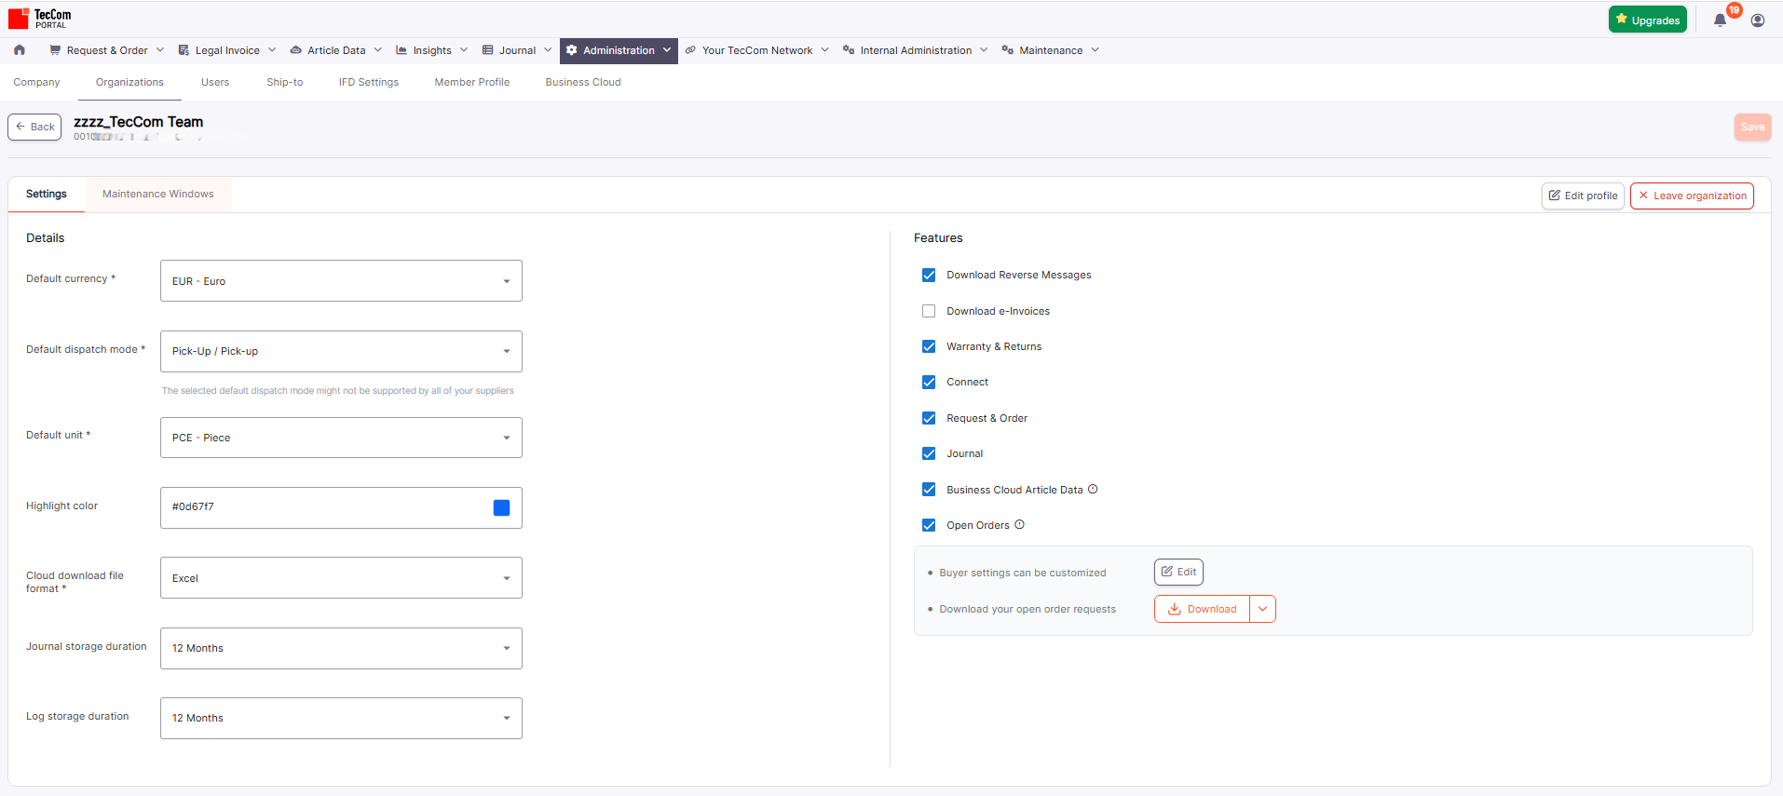Click the Article Data cloud icon
Viewport: 1783px width, 796px height.
(295, 50)
